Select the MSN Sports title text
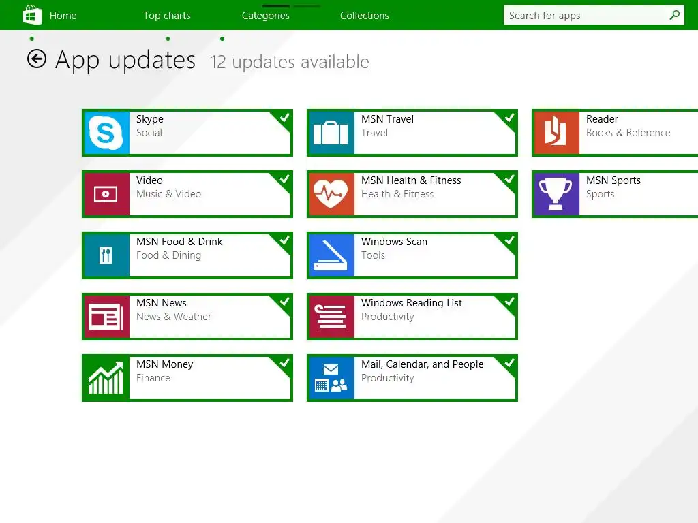This screenshot has width=698, height=523. pyautogui.click(x=613, y=180)
